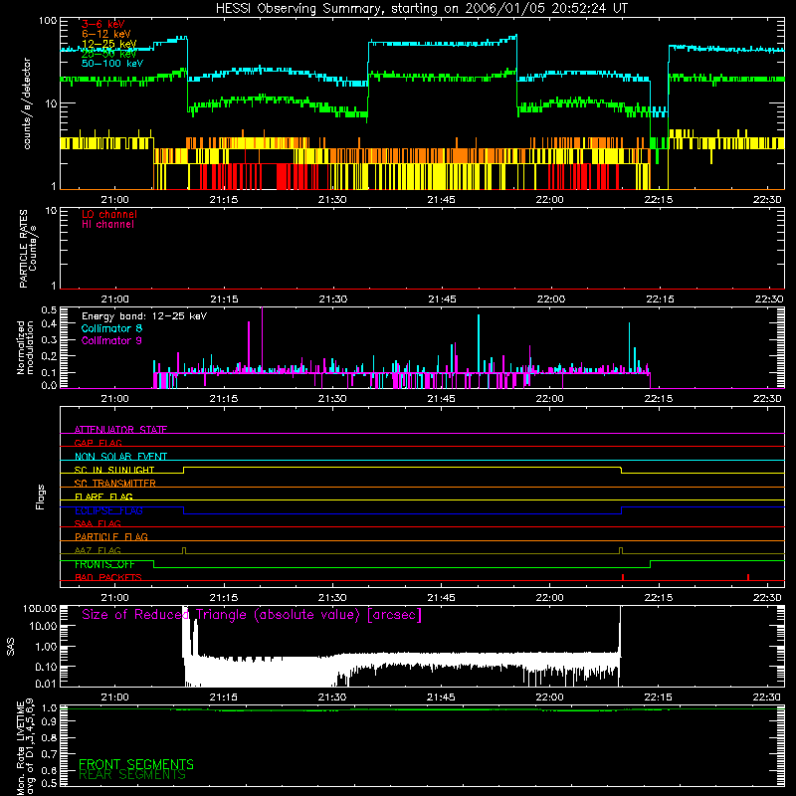Click the 22:00 tick under the particle rates plot

551,299
